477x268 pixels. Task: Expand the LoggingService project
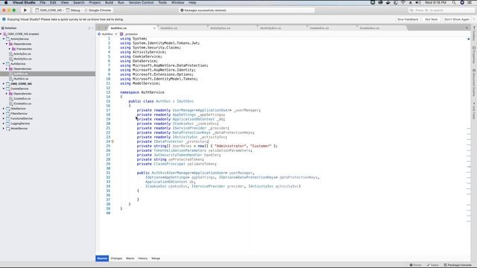click(4, 124)
